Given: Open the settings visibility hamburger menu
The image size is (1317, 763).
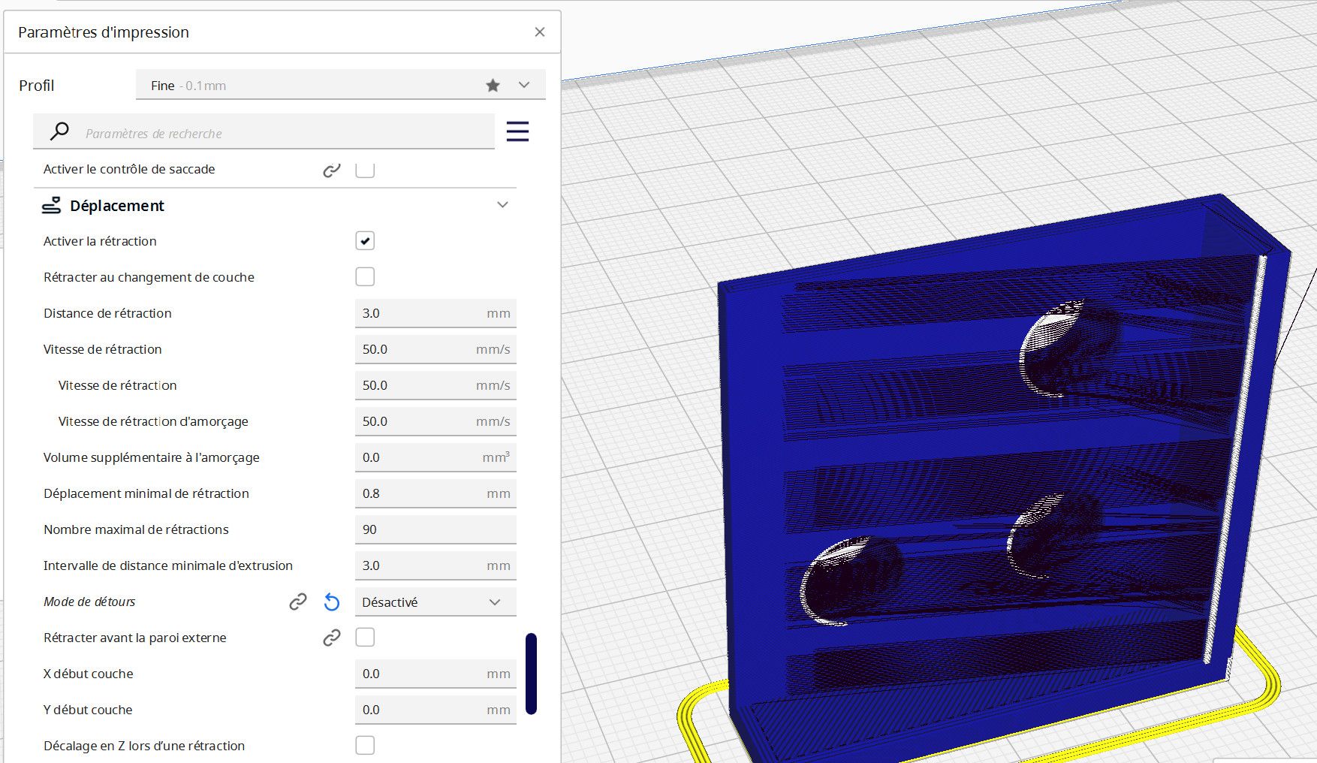Looking at the screenshot, I should point(517,131).
